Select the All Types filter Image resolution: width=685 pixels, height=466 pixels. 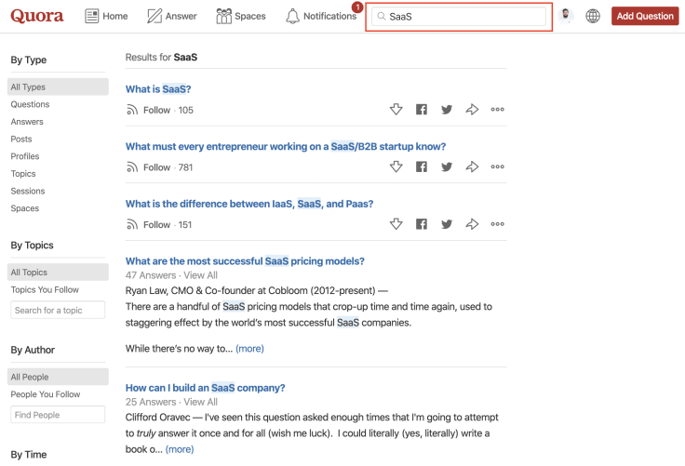click(58, 87)
